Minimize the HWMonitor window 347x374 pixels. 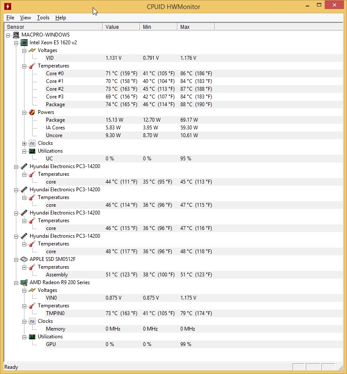[x=307, y=5]
